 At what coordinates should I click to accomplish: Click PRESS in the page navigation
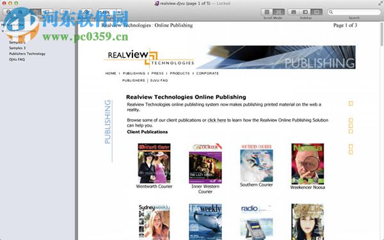coord(157,73)
